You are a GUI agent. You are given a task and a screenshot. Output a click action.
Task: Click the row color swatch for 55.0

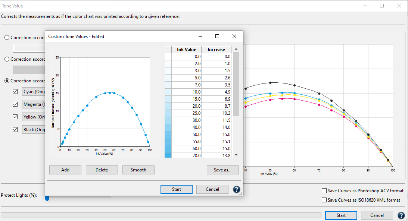(x=168, y=142)
